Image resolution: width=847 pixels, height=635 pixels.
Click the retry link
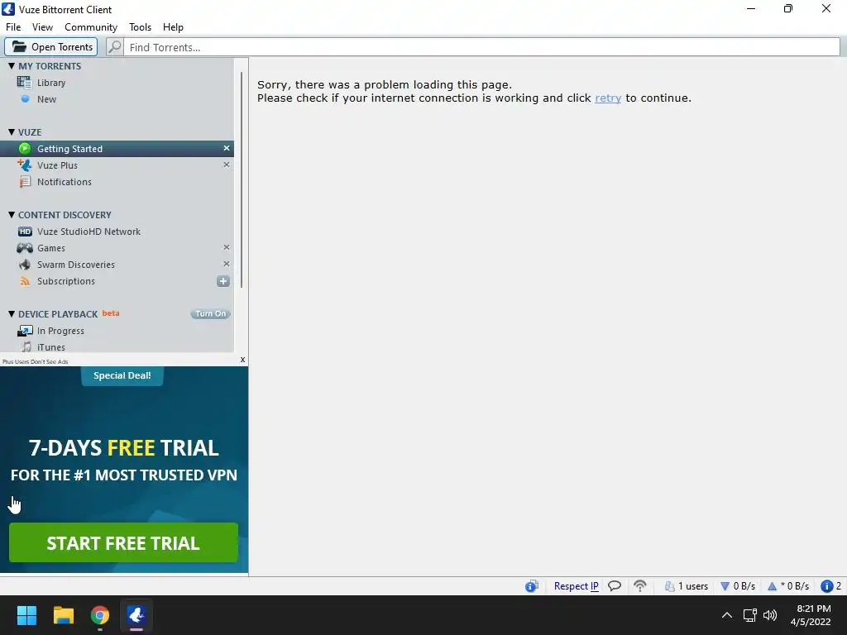point(608,98)
